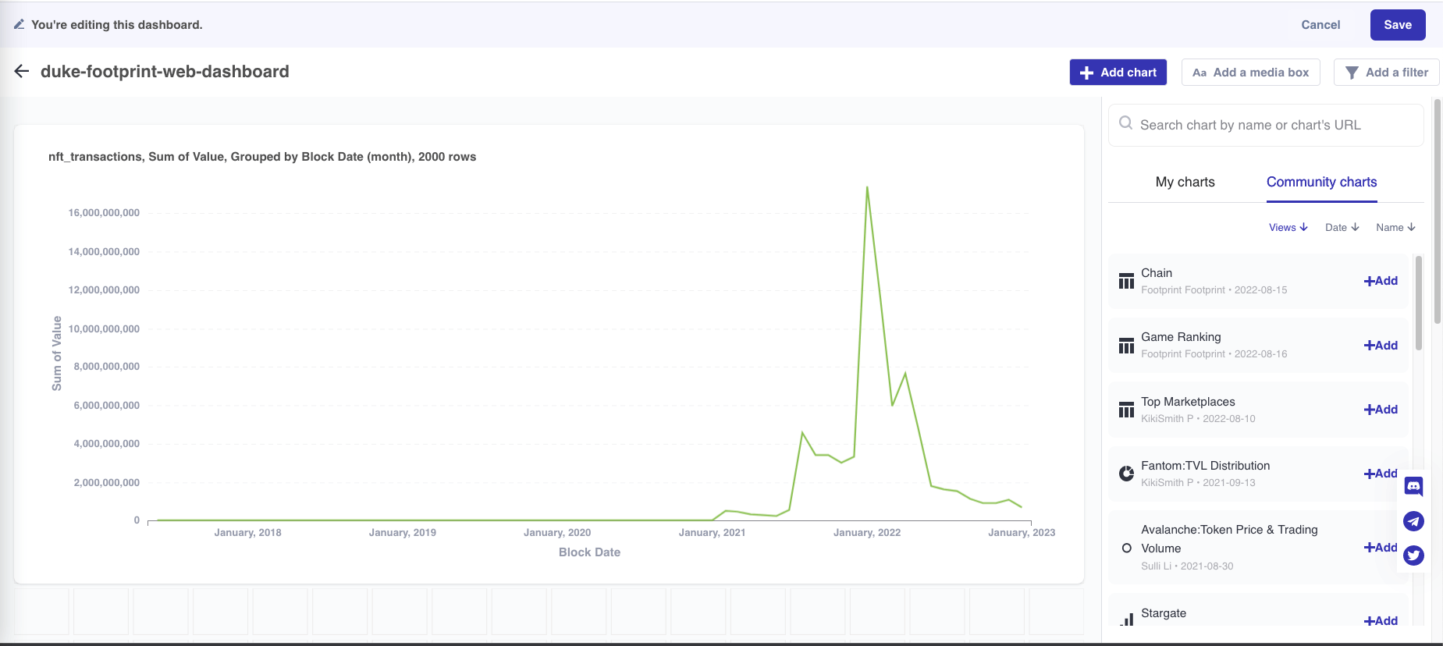Click the page vertical scrollbar
1443x646 pixels.
coord(1438,211)
